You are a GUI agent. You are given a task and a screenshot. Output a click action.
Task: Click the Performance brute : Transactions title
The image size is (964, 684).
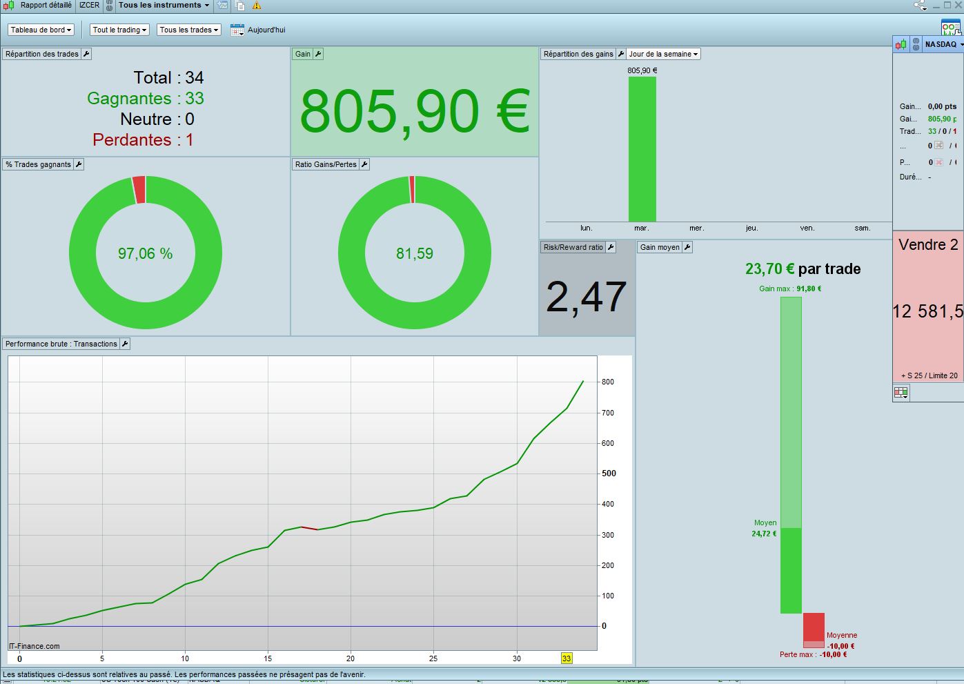pos(61,344)
